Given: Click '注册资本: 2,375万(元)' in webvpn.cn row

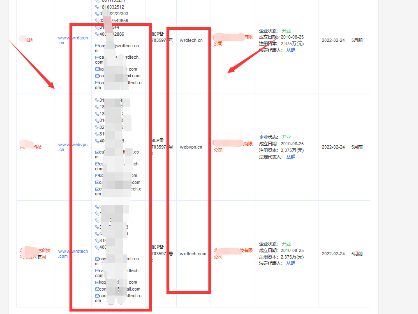Looking at the screenshot, I should tap(281, 151).
